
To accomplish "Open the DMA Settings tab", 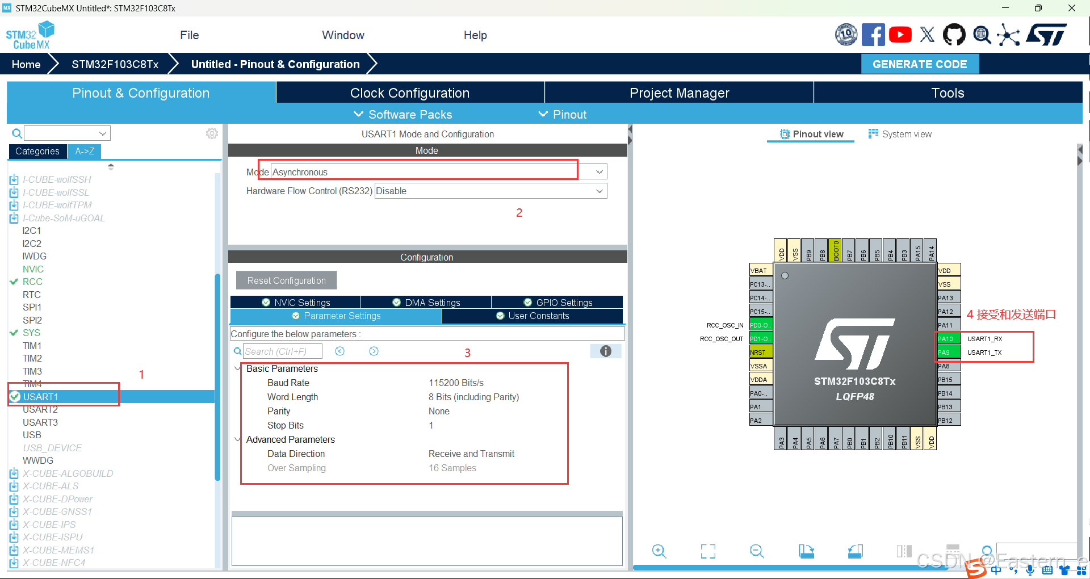I will (x=426, y=303).
